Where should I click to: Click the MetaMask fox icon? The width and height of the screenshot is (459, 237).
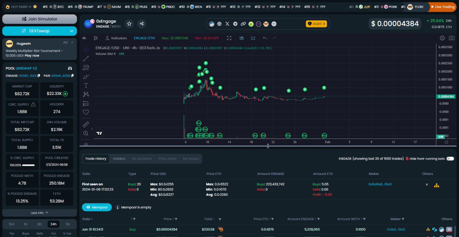266,24
